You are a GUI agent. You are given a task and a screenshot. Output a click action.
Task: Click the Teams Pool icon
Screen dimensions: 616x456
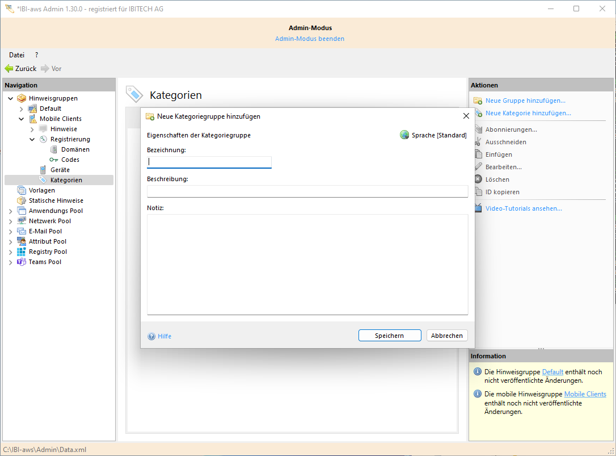22,262
